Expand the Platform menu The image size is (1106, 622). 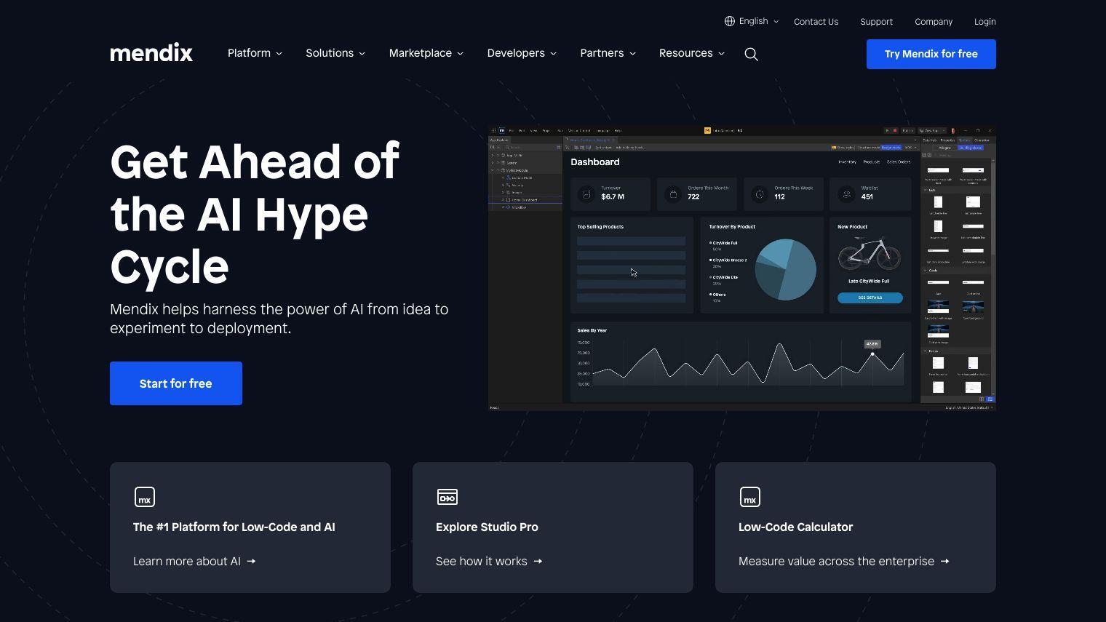[x=255, y=53]
